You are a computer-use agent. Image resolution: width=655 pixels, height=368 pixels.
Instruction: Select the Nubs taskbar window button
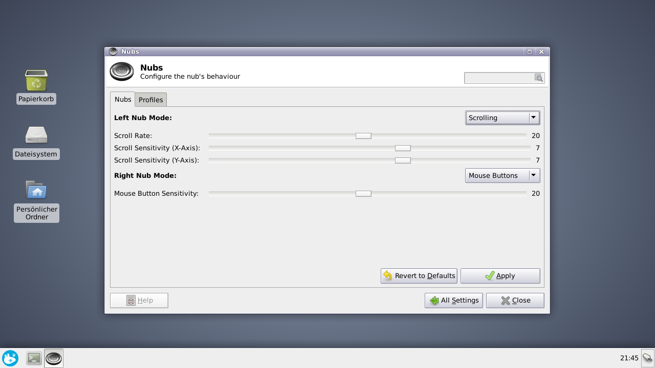(x=54, y=358)
